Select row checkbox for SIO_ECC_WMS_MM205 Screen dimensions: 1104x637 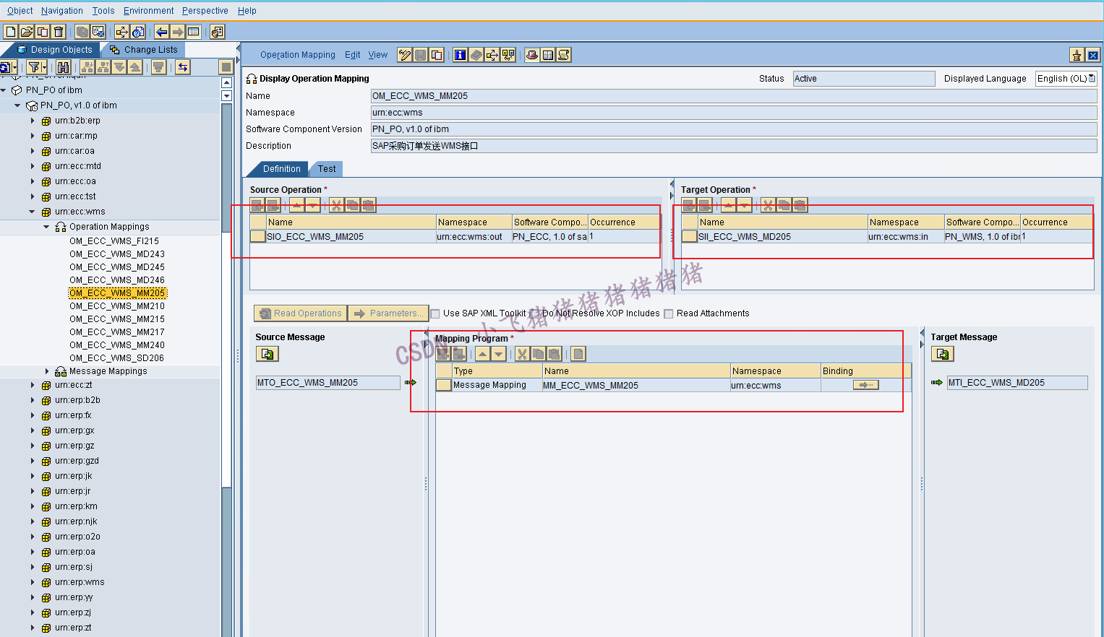pos(257,236)
